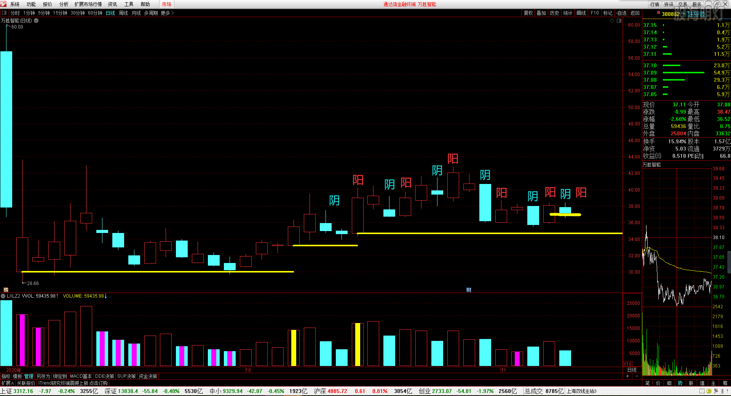Image resolution: width=731 pixels, height=396 pixels.
Task: Select the 30分钟 period
Action: (x=78, y=13)
